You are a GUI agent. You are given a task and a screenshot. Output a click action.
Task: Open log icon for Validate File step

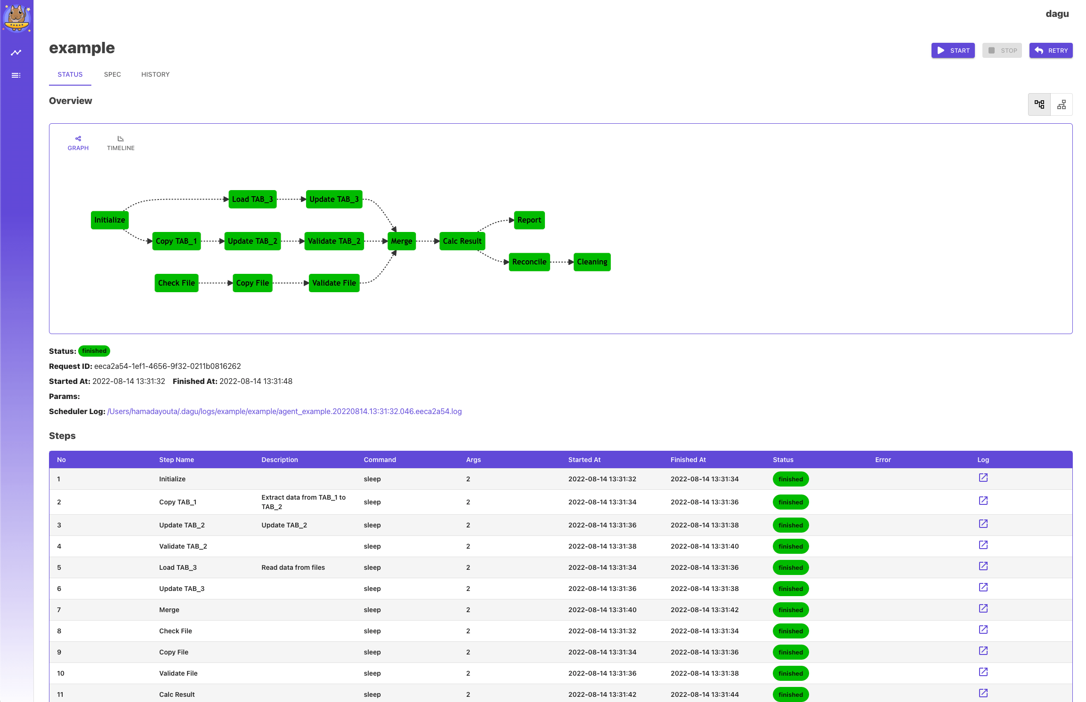pyautogui.click(x=983, y=672)
